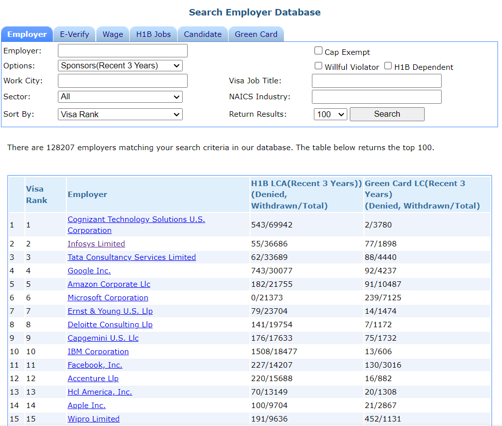Image resolution: width=502 pixels, height=426 pixels.
Task: Open Tata Consultancy Services Limited link
Action: click(x=132, y=257)
